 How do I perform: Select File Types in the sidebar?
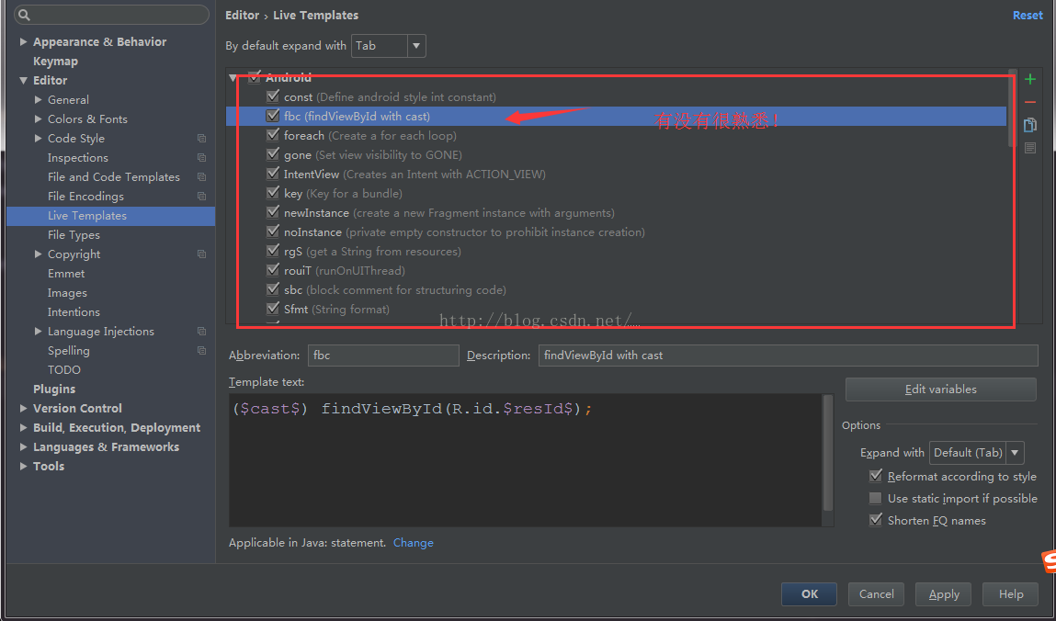tap(74, 235)
